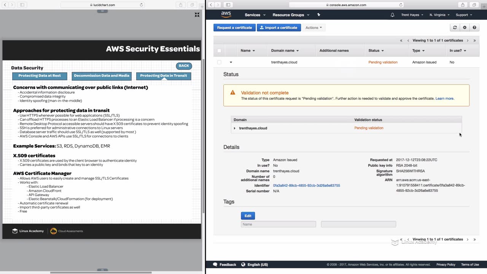Sort by the Status column
The height and width of the screenshot is (274, 487).
pyautogui.click(x=376, y=51)
